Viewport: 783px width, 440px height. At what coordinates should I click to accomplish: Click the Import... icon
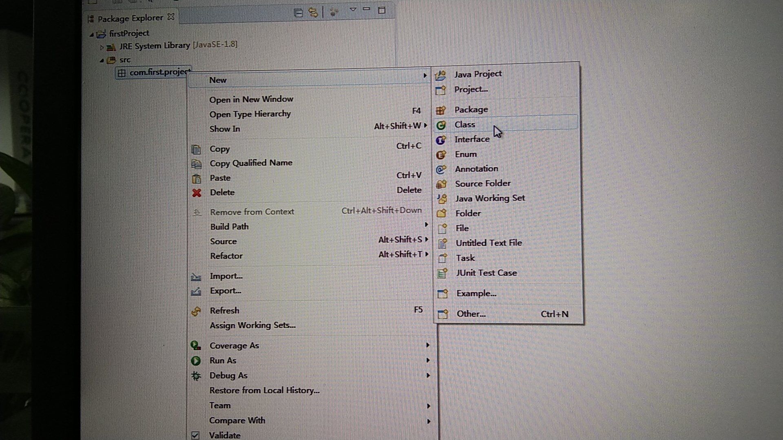pos(196,277)
